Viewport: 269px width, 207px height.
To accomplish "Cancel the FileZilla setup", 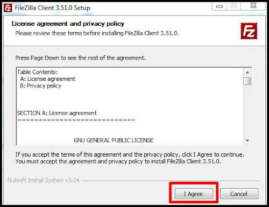I will click(x=239, y=194).
